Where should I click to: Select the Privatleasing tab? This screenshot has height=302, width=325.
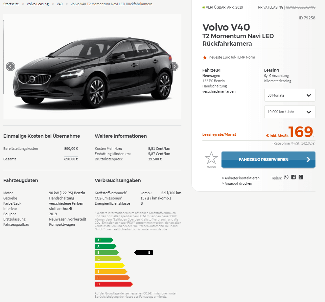coord(270,7)
